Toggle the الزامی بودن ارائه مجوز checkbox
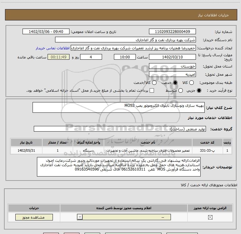The height and width of the screenshot is (234, 241). (x=210, y=217)
